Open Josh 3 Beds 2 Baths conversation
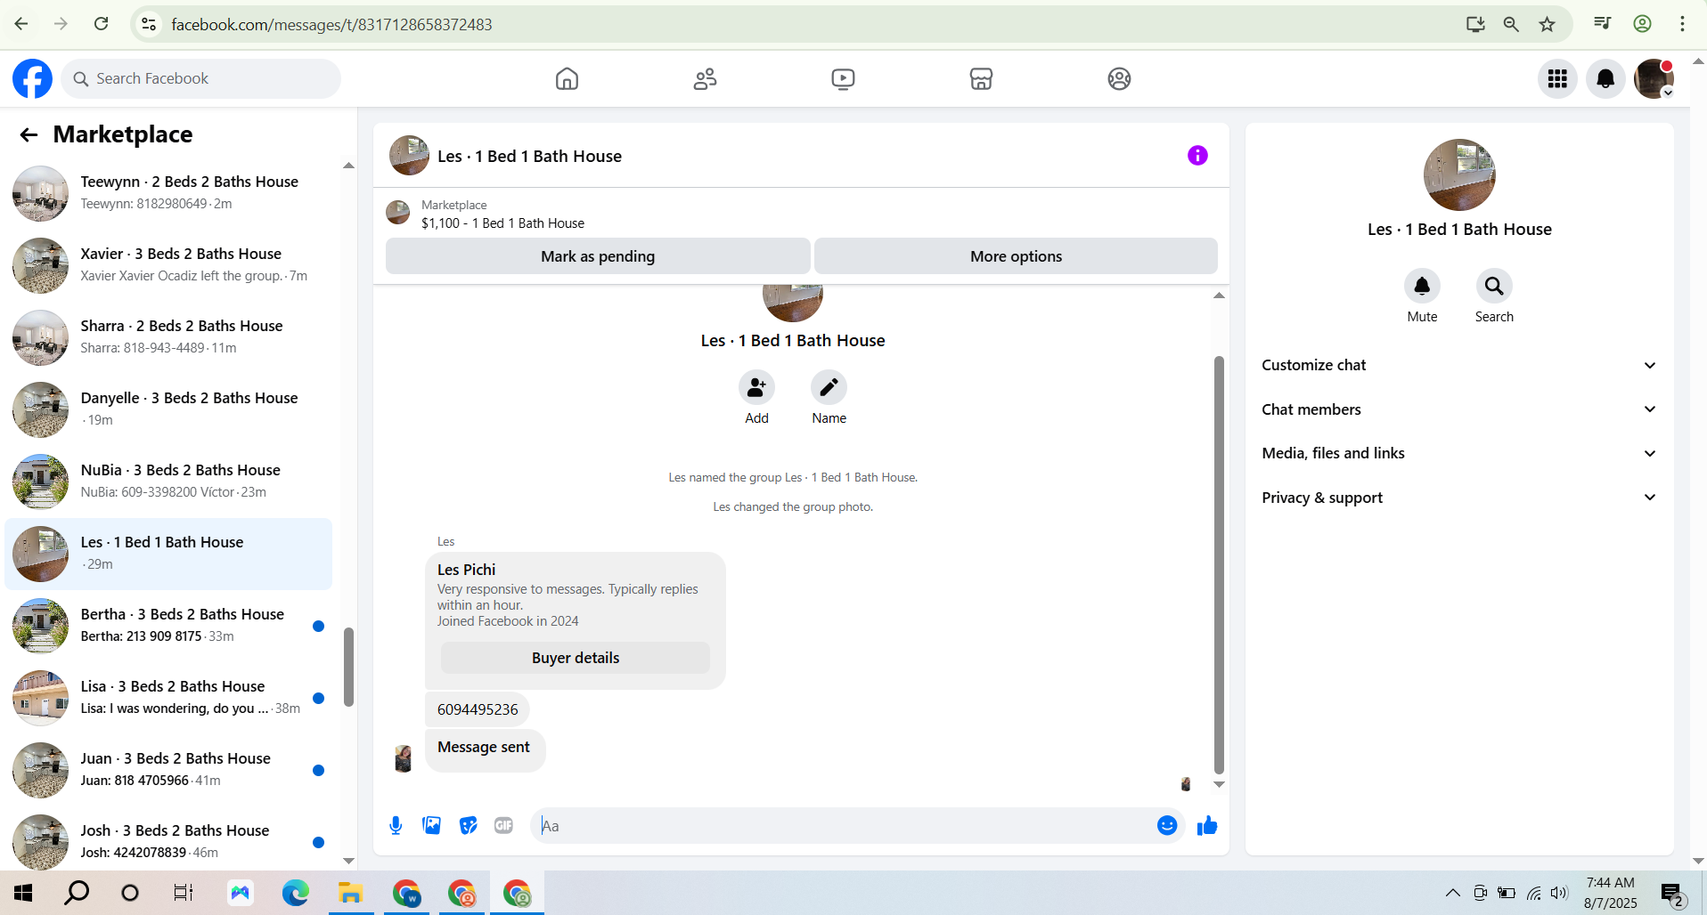Screen dimensions: 1707x915 [x=168, y=842]
